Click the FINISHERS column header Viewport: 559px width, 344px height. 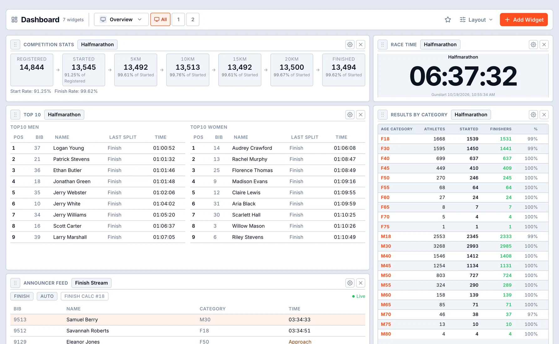[x=500, y=129]
